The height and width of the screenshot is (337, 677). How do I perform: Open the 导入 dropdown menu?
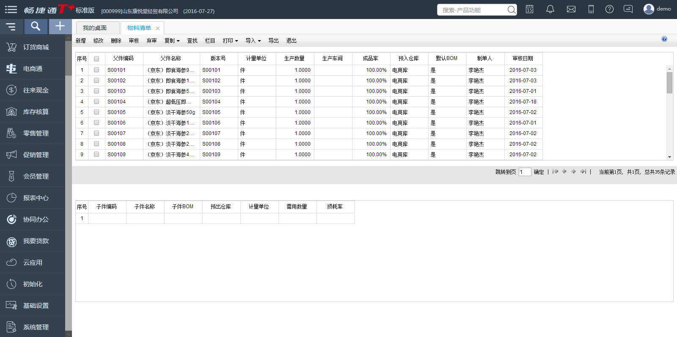pos(253,41)
